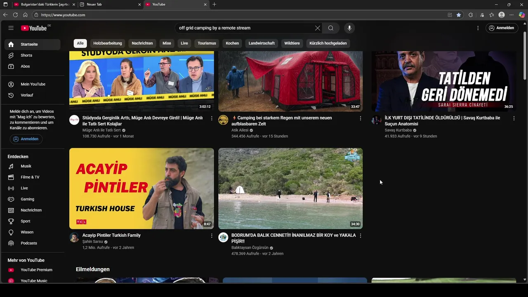Select the Holzbearbeitung filter chip
Viewport: 528px width, 297px height.
[108, 43]
